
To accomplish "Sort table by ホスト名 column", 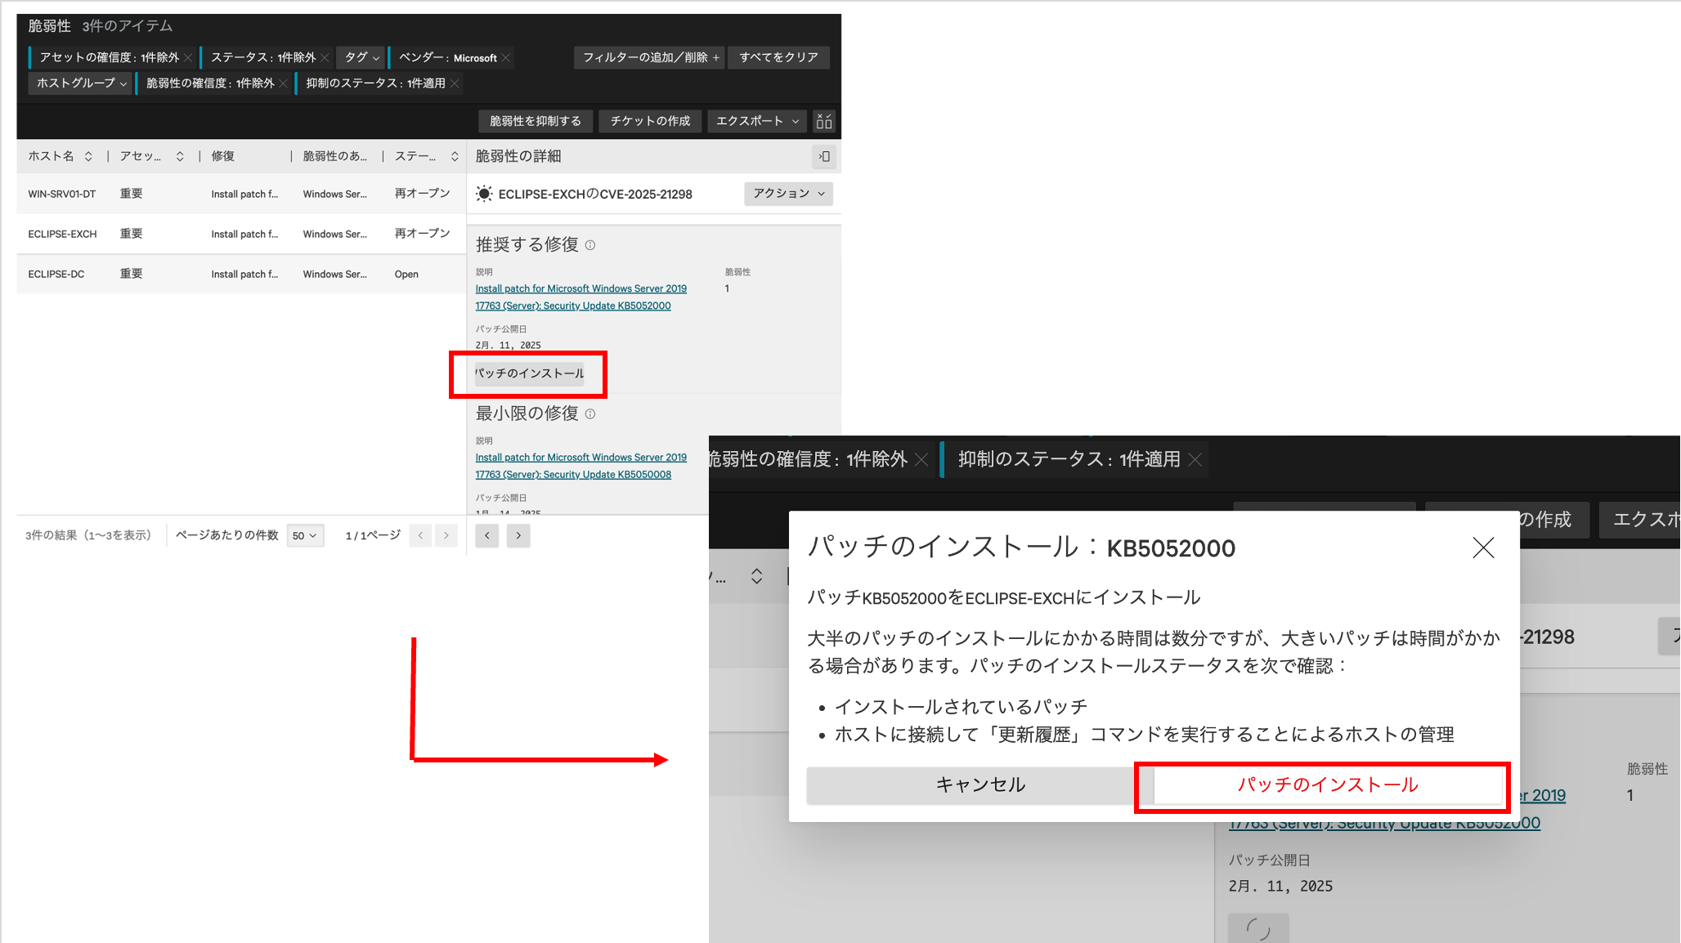I will [x=88, y=156].
